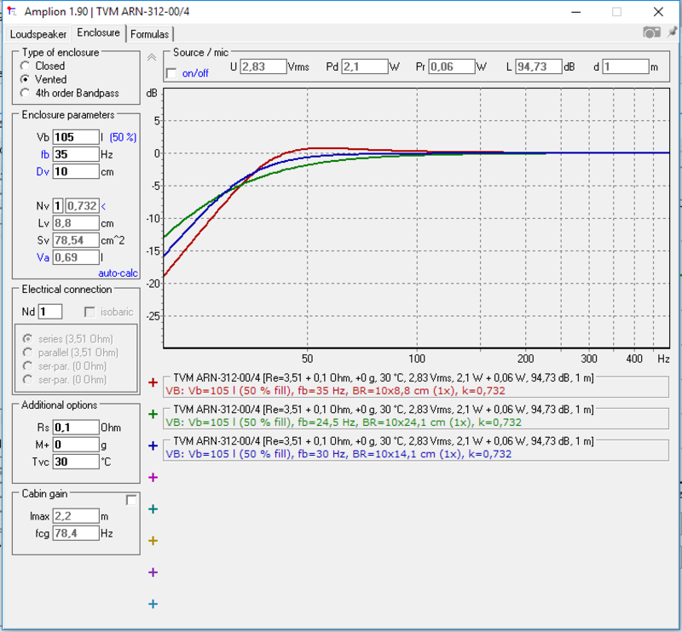The image size is (682, 632).
Task: Click the Nv vent count field
Action: coord(58,205)
